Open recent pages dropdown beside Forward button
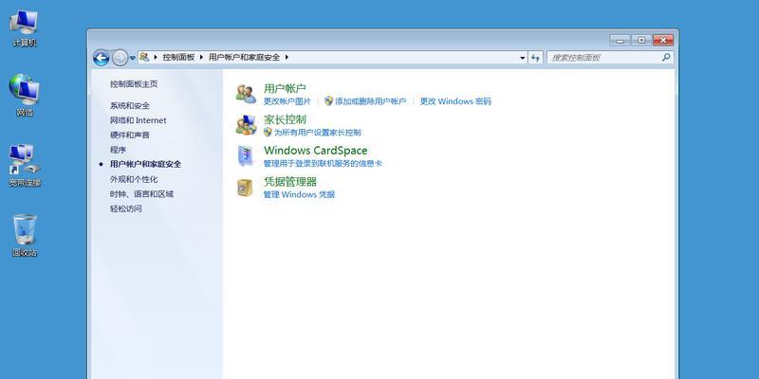 (132, 58)
